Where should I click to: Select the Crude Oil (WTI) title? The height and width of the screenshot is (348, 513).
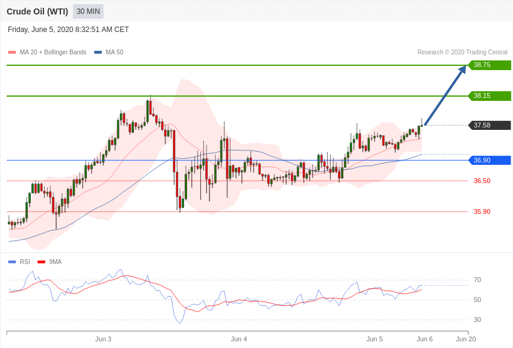point(37,11)
